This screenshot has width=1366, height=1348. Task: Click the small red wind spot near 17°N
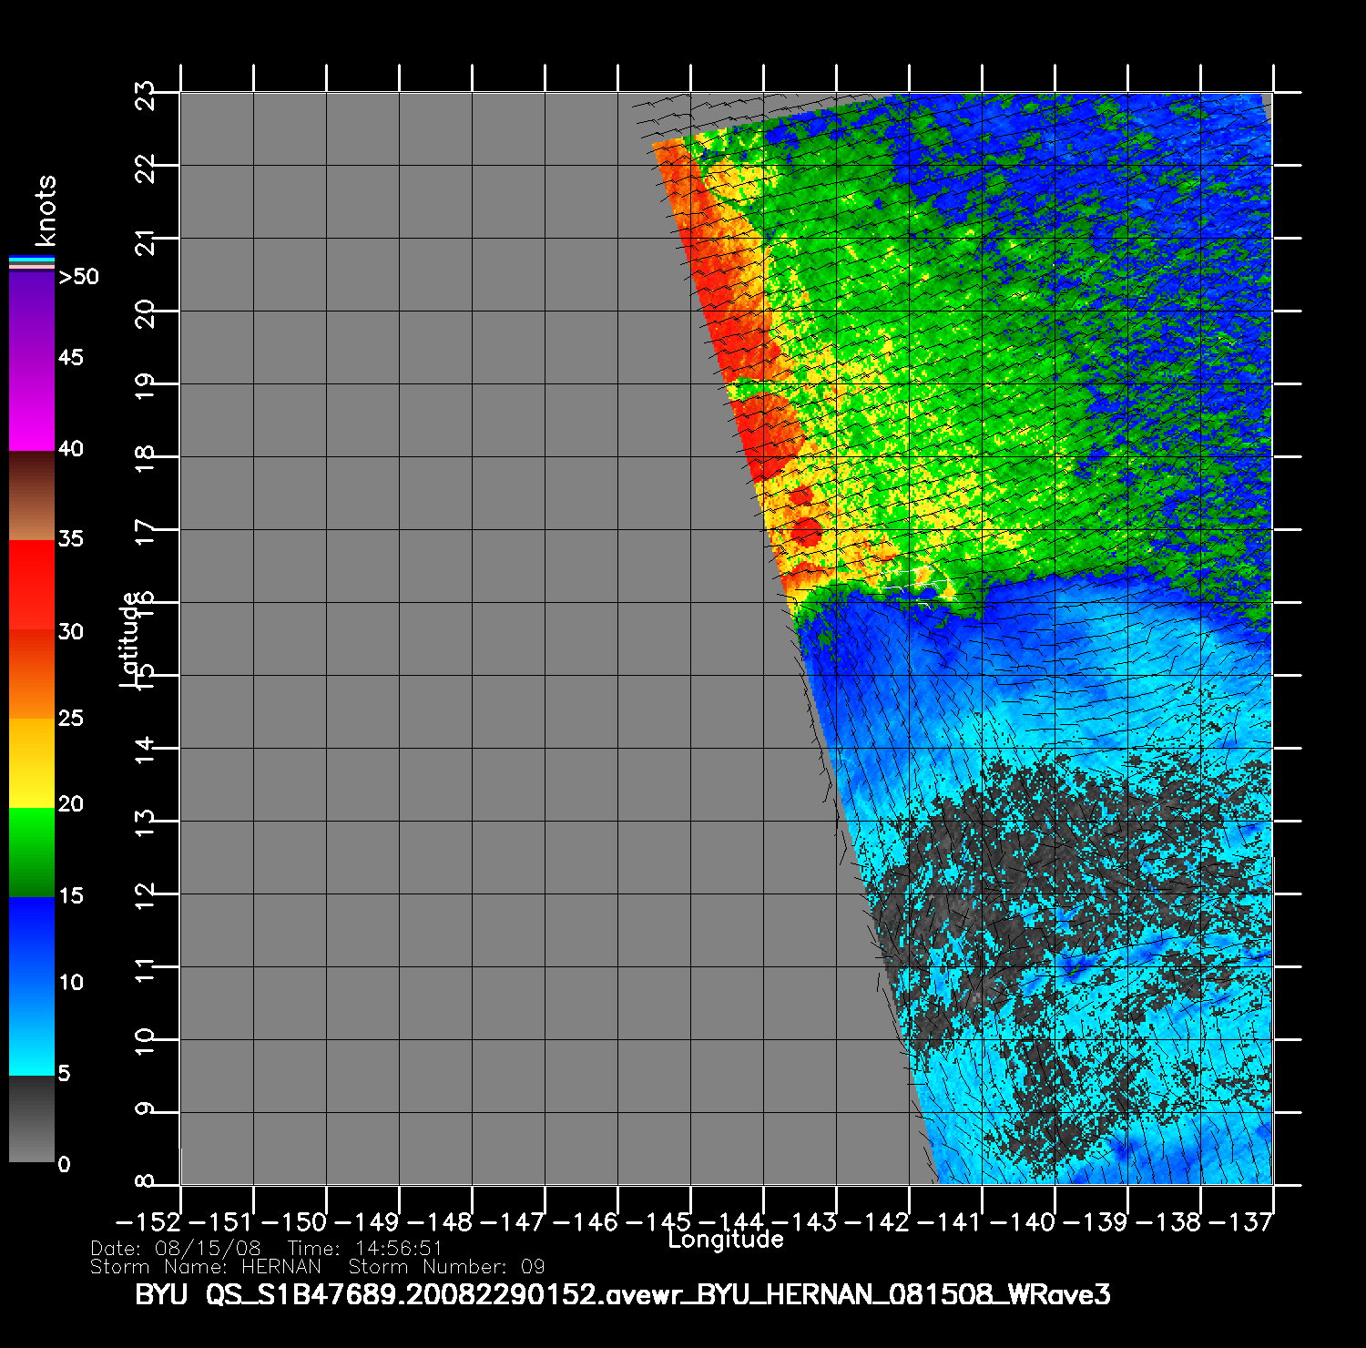pos(806,530)
